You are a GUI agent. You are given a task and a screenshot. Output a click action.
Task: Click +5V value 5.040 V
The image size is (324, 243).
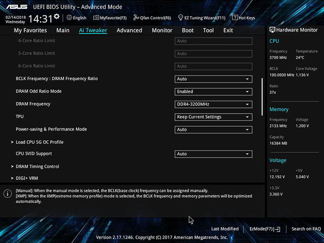point(302,177)
